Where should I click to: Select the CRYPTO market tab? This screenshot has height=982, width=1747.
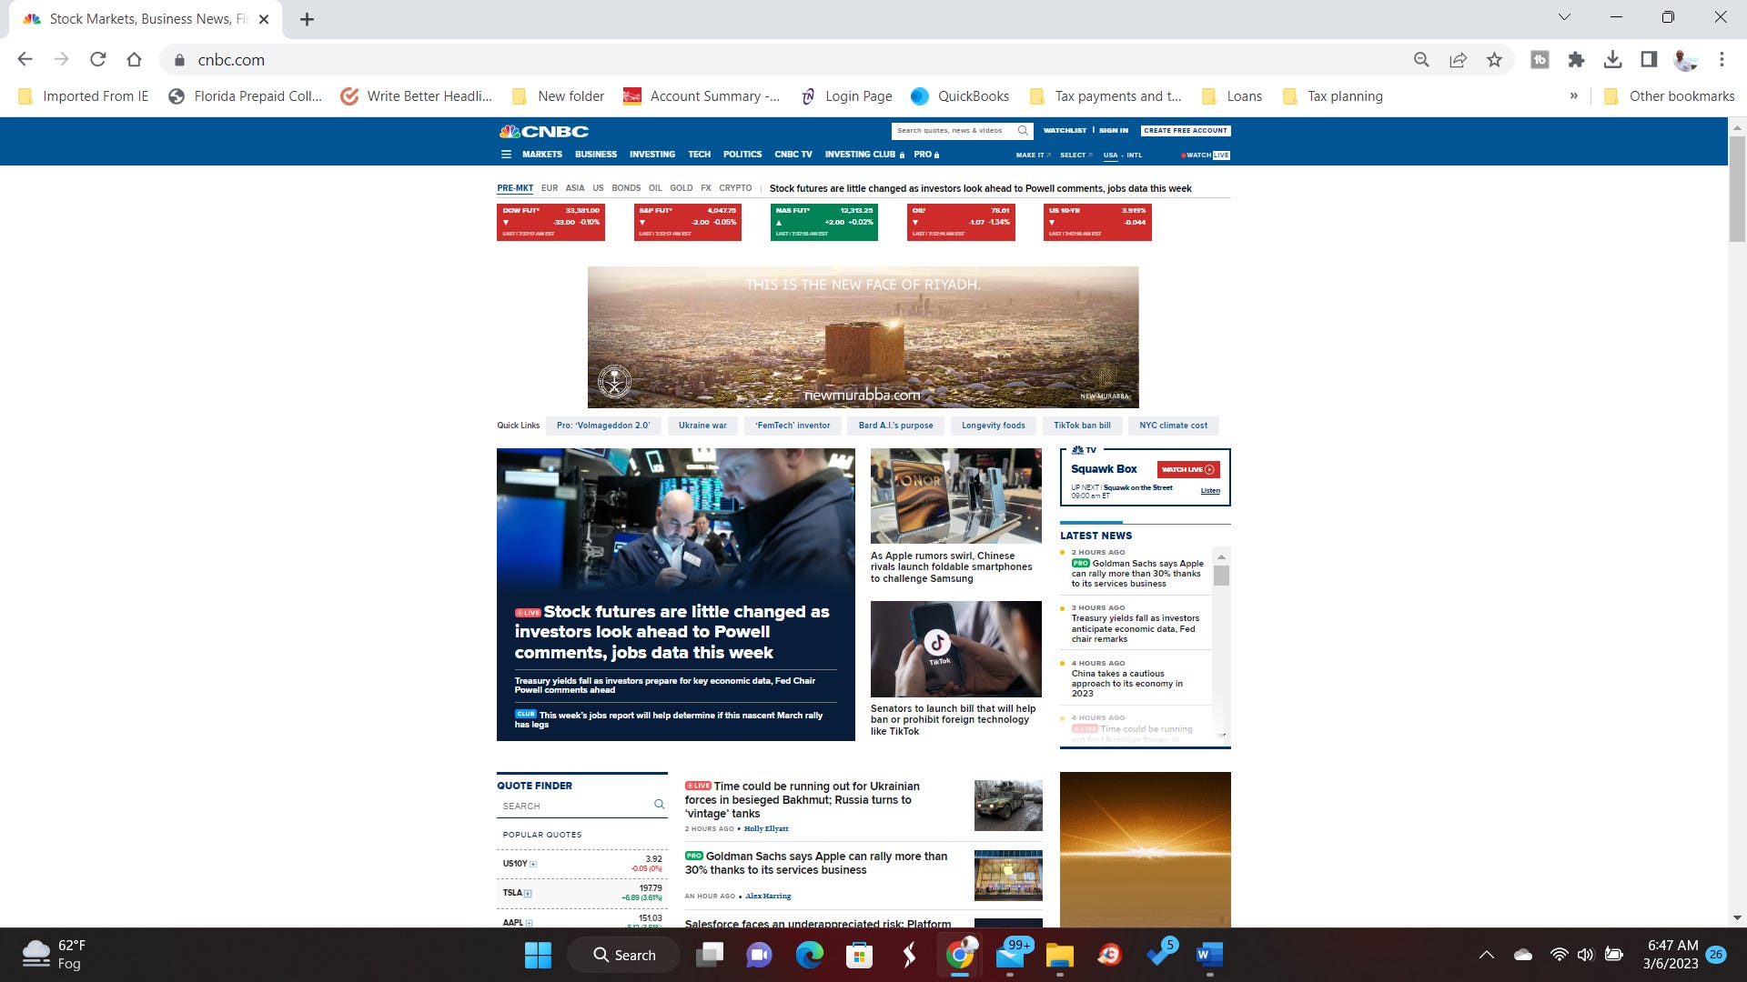(735, 188)
